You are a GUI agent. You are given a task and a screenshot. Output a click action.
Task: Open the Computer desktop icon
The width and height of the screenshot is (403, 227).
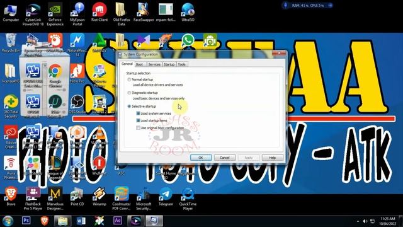click(11, 13)
